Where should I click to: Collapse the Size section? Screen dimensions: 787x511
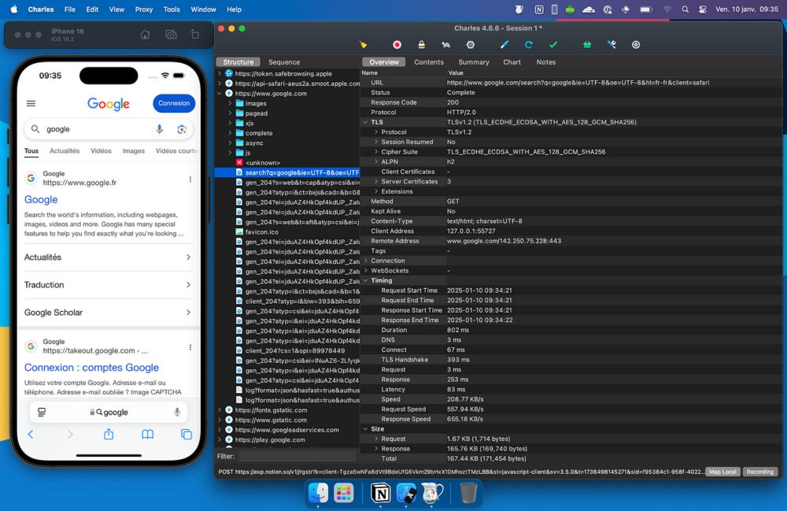point(365,428)
